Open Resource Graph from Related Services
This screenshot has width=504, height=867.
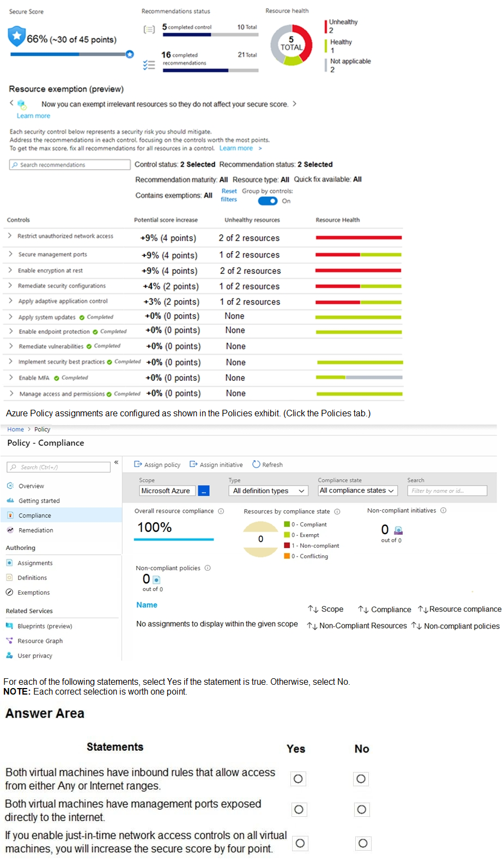[x=40, y=641]
